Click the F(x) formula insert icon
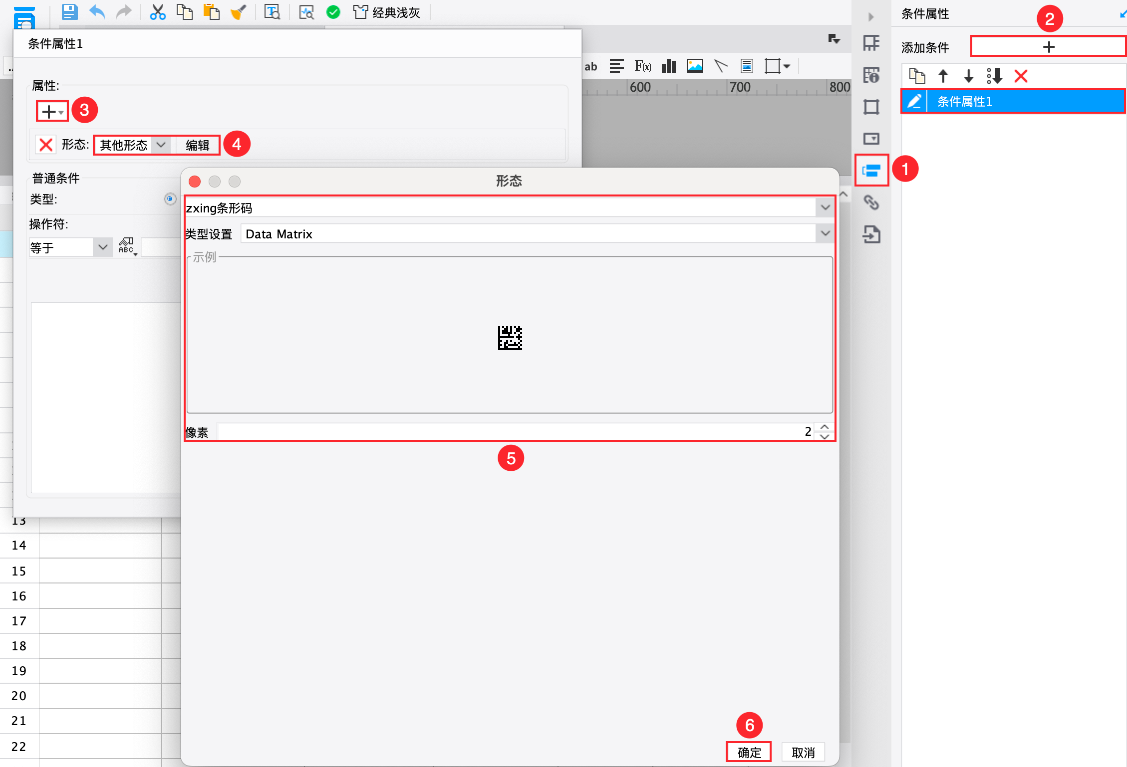Image resolution: width=1127 pixels, height=767 pixels. [x=643, y=66]
